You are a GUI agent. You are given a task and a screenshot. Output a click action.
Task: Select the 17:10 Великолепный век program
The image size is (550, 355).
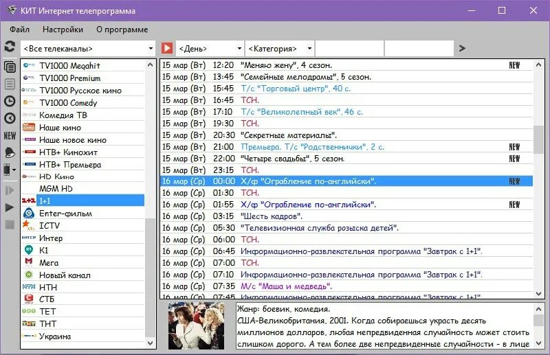click(346, 112)
